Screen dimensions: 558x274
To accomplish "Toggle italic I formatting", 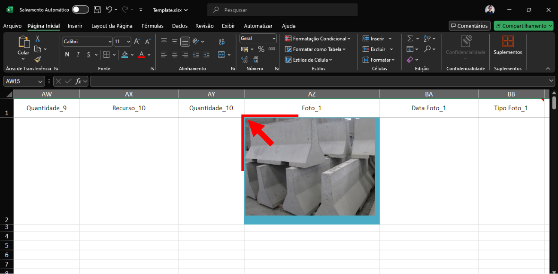I will pyautogui.click(x=78, y=54).
